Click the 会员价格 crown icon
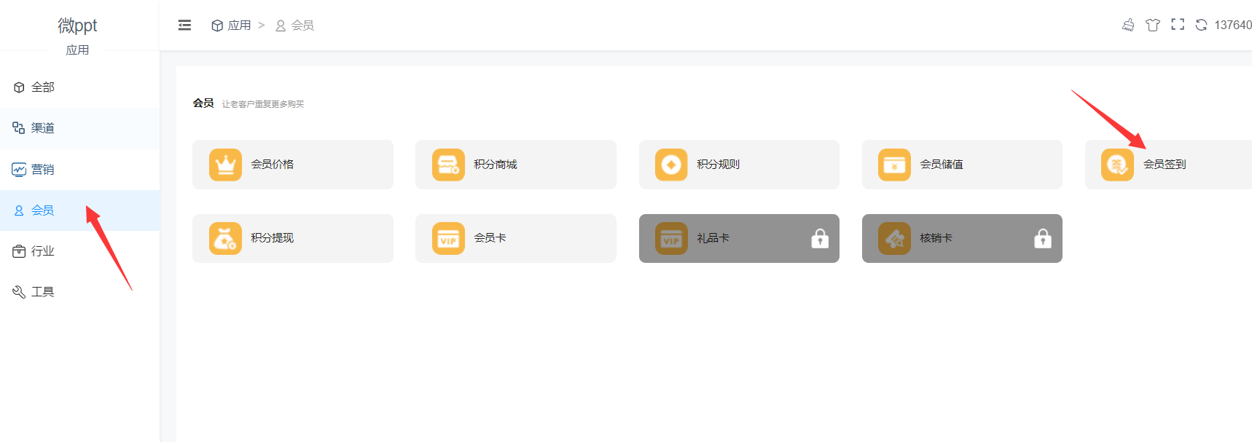 tap(225, 165)
